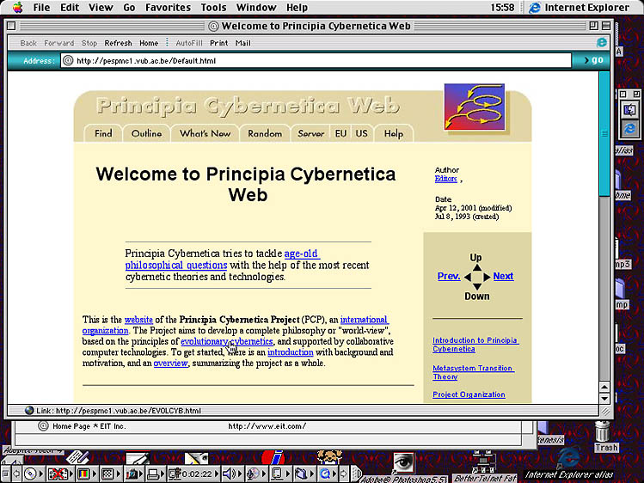Click the IE logo in the toolbar
The height and width of the screenshot is (483, 644).
coord(601,42)
